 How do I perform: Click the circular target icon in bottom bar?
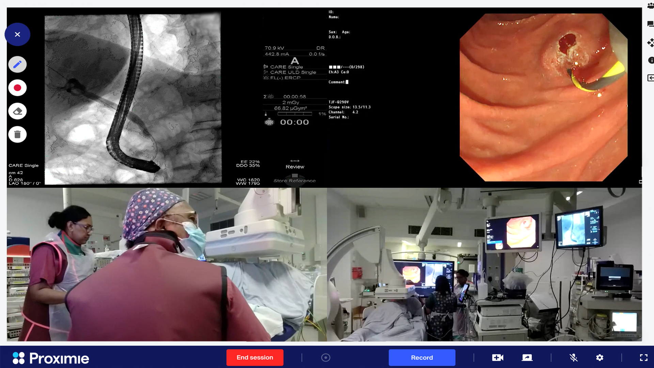coord(326,357)
